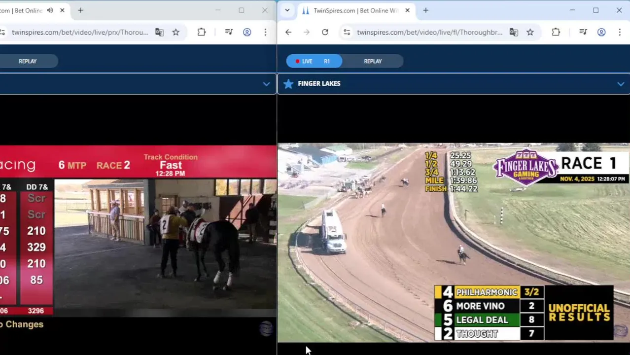Image resolution: width=630 pixels, height=355 pixels.
Task: Select TwinSpires tab in right window
Action: (x=355, y=10)
